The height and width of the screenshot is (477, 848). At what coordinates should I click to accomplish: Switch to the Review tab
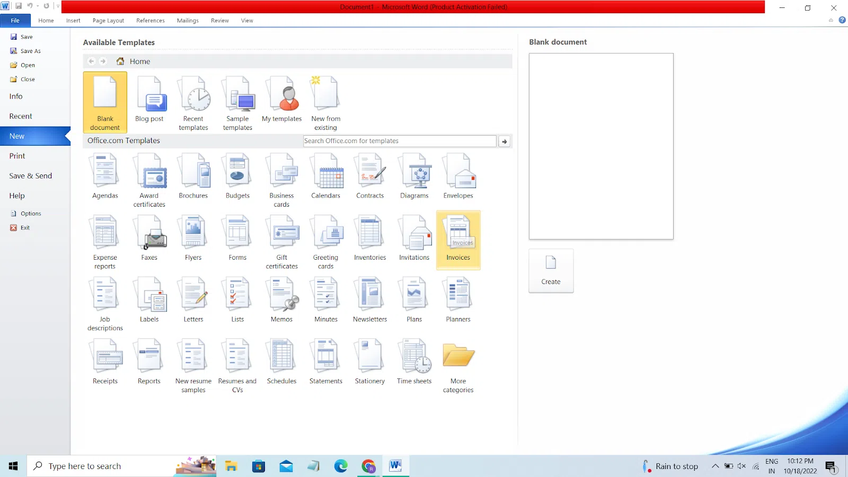(220, 21)
